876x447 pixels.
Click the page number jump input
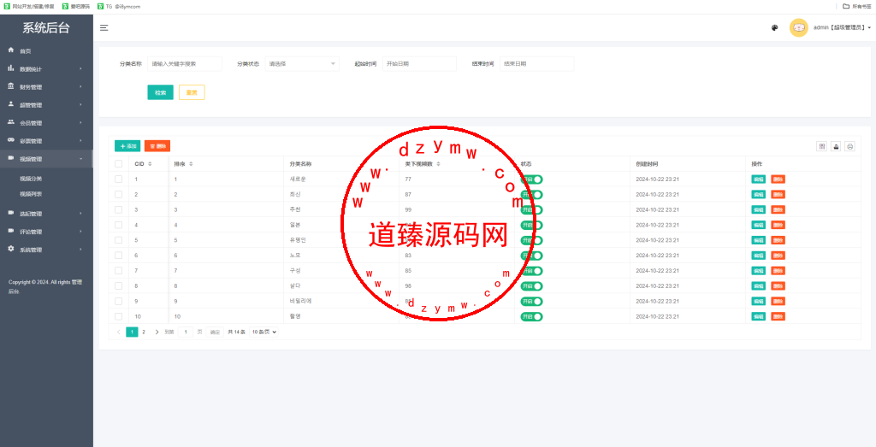point(186,332)
